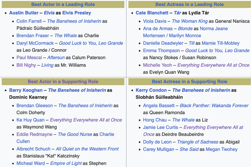Open Good Luck to You, Leo Grande next to Emma Thompson

(x=217, y=51)
